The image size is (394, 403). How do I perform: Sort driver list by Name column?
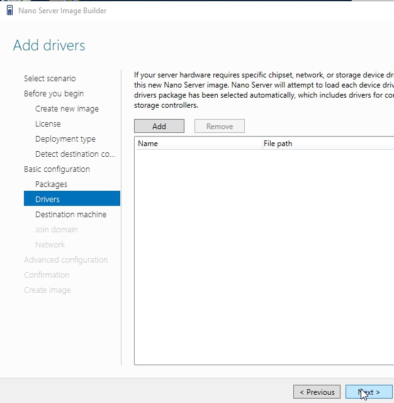click(x=198, y=144)
